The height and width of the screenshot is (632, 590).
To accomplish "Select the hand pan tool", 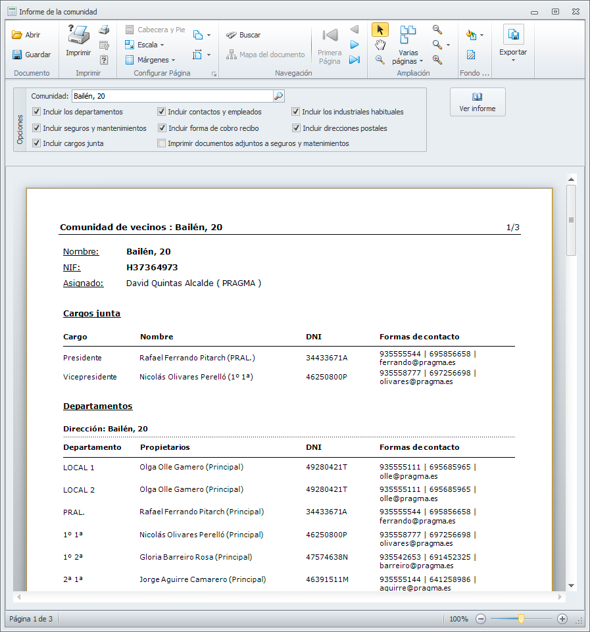I will [380, 45].
